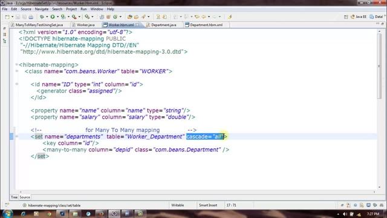Click the Run Last Tool icon with red toolbox
Screen dimensions: 387x218
(74, 17)
